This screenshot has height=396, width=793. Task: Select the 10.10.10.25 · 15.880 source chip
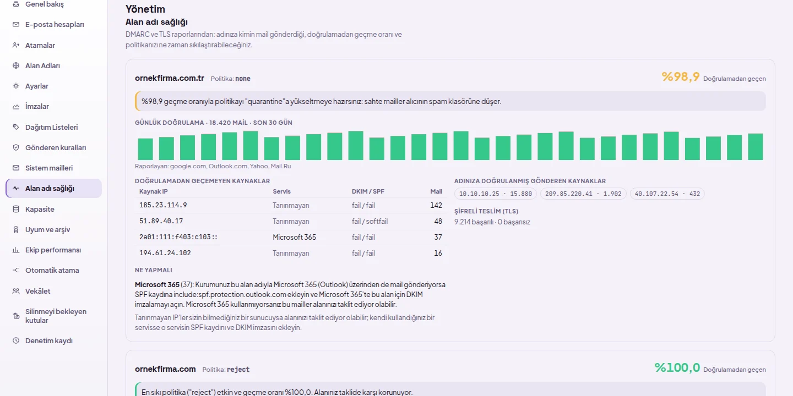coord(496,194)
